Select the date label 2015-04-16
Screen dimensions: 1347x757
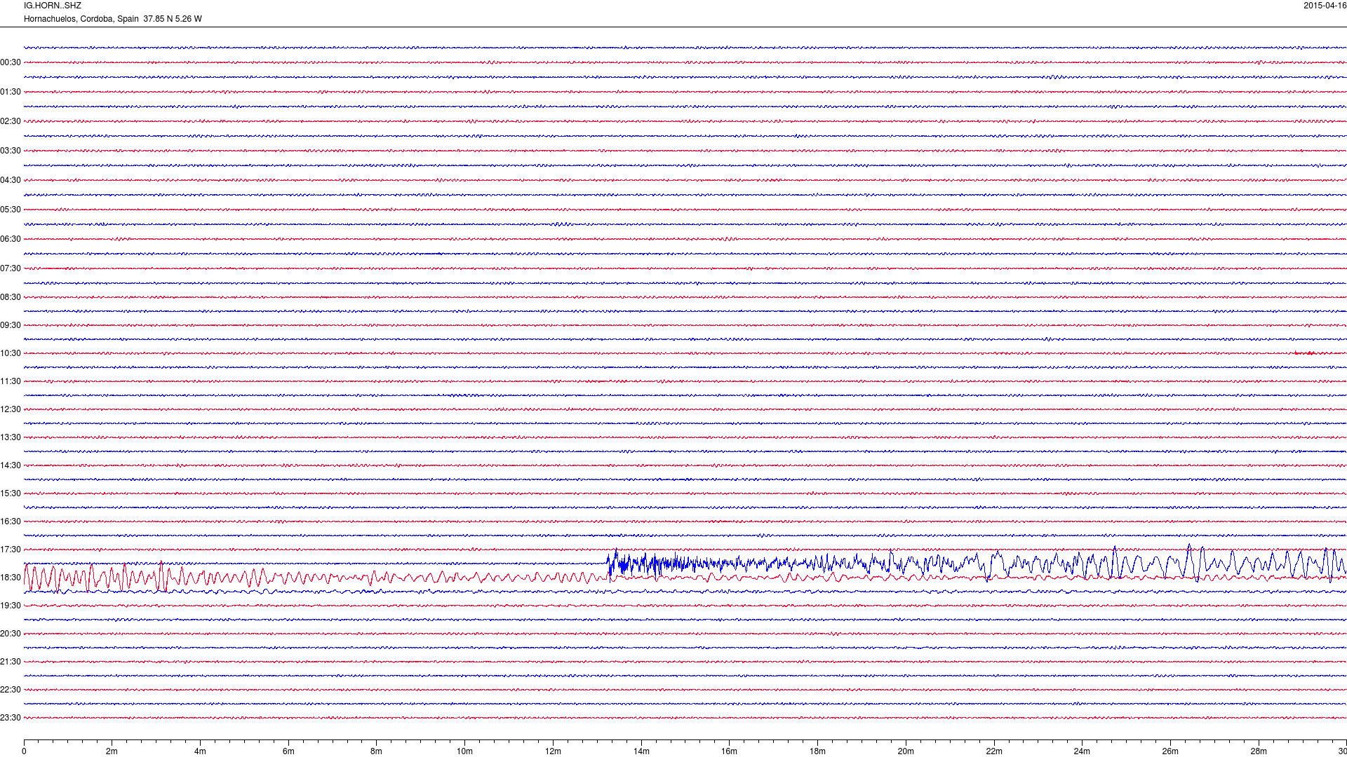click(x=1325, y=6)
